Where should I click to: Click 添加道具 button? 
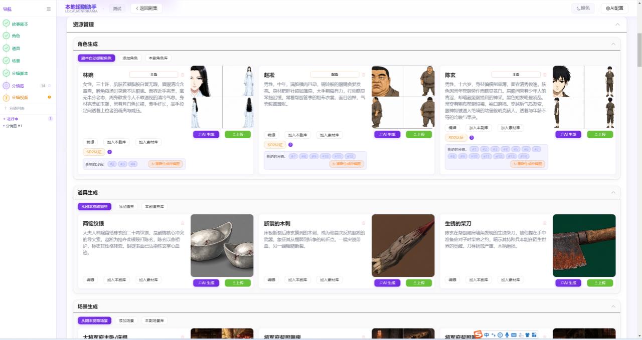127,206
